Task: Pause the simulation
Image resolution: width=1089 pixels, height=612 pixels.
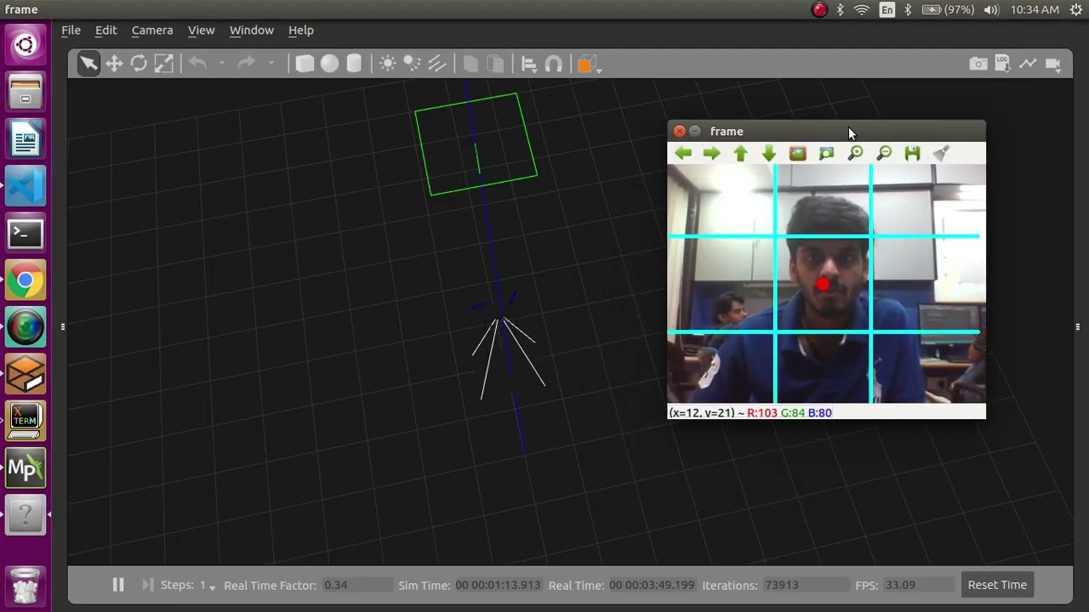Action: [118, 585]
